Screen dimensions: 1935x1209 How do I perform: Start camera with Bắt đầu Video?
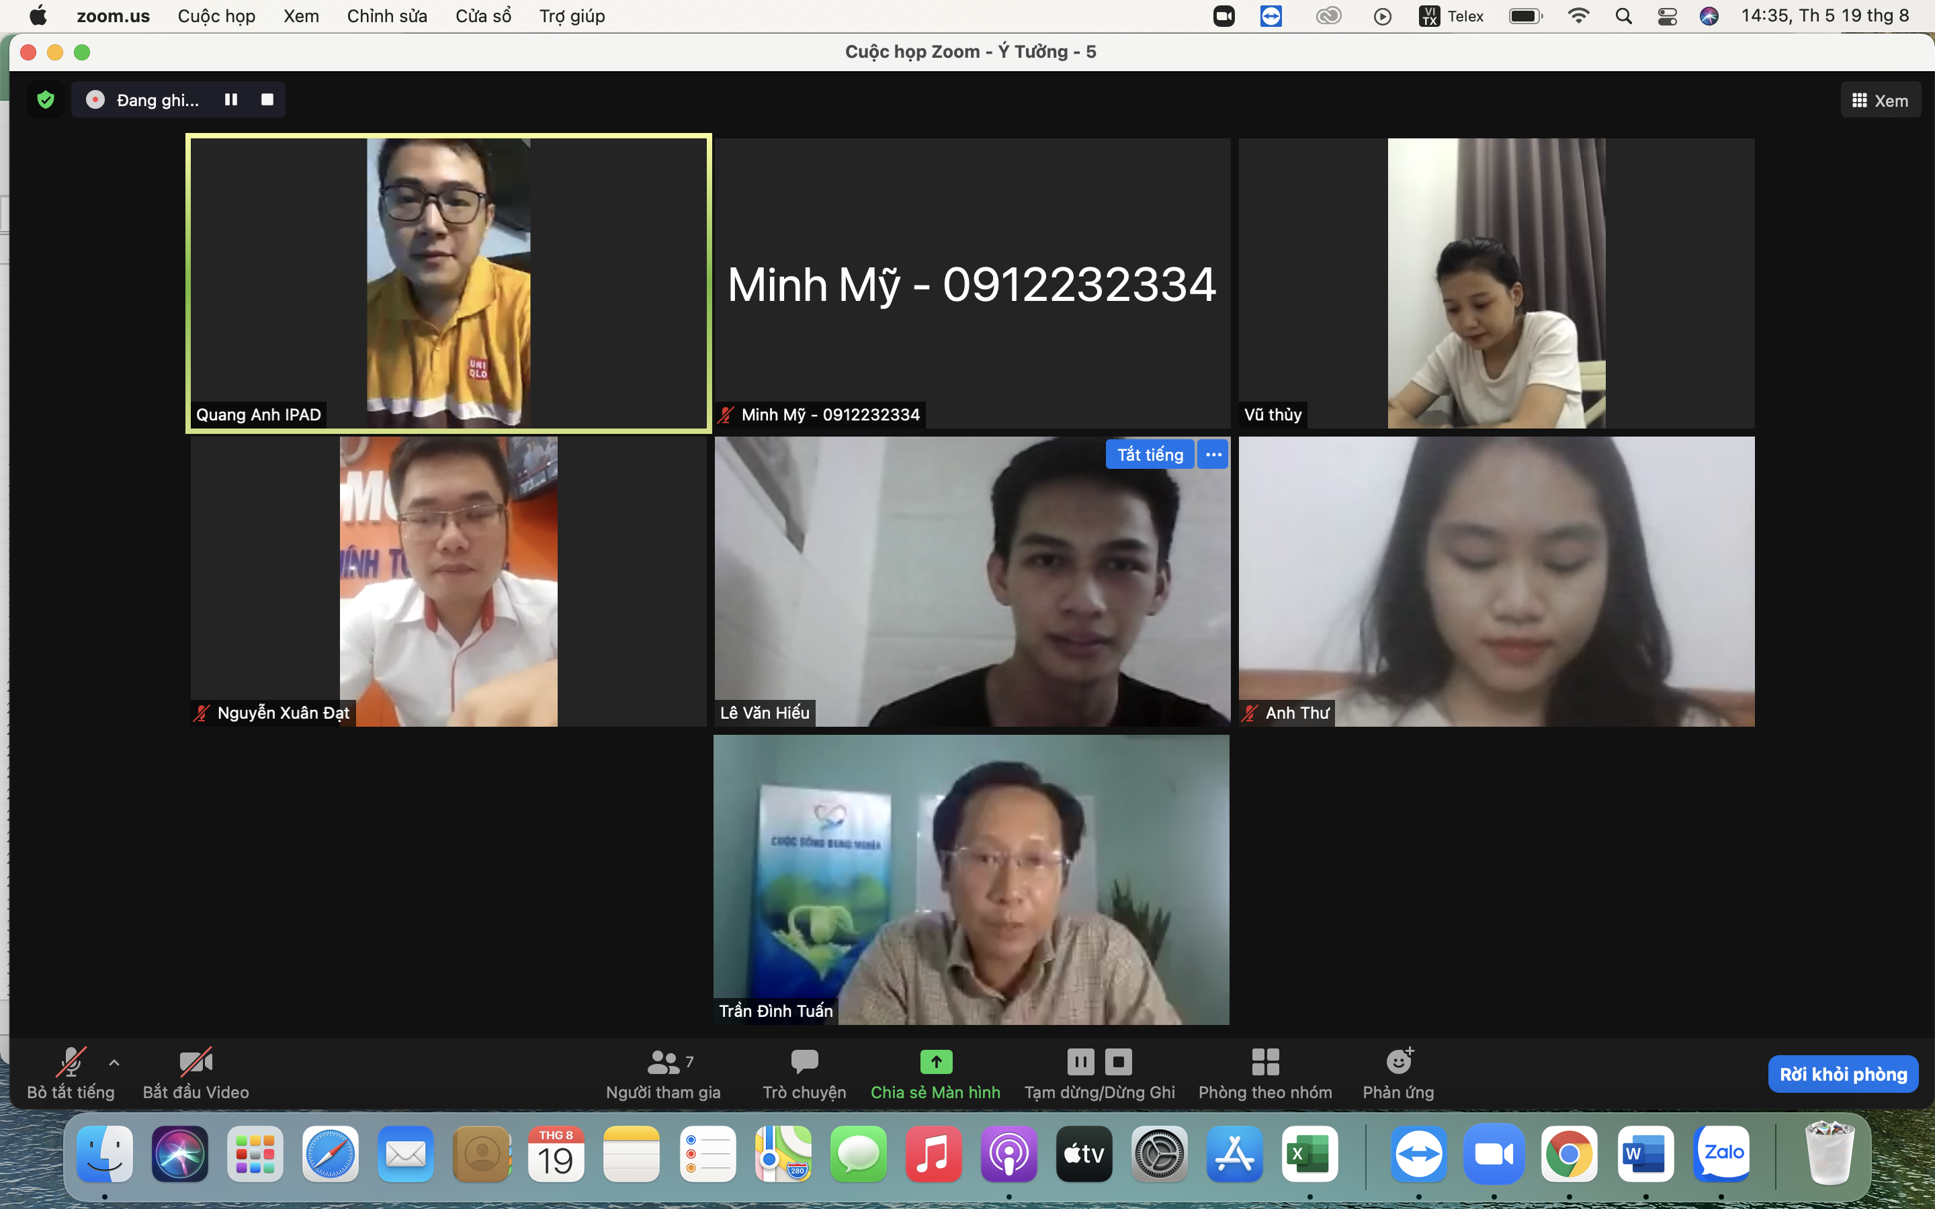195,1073
